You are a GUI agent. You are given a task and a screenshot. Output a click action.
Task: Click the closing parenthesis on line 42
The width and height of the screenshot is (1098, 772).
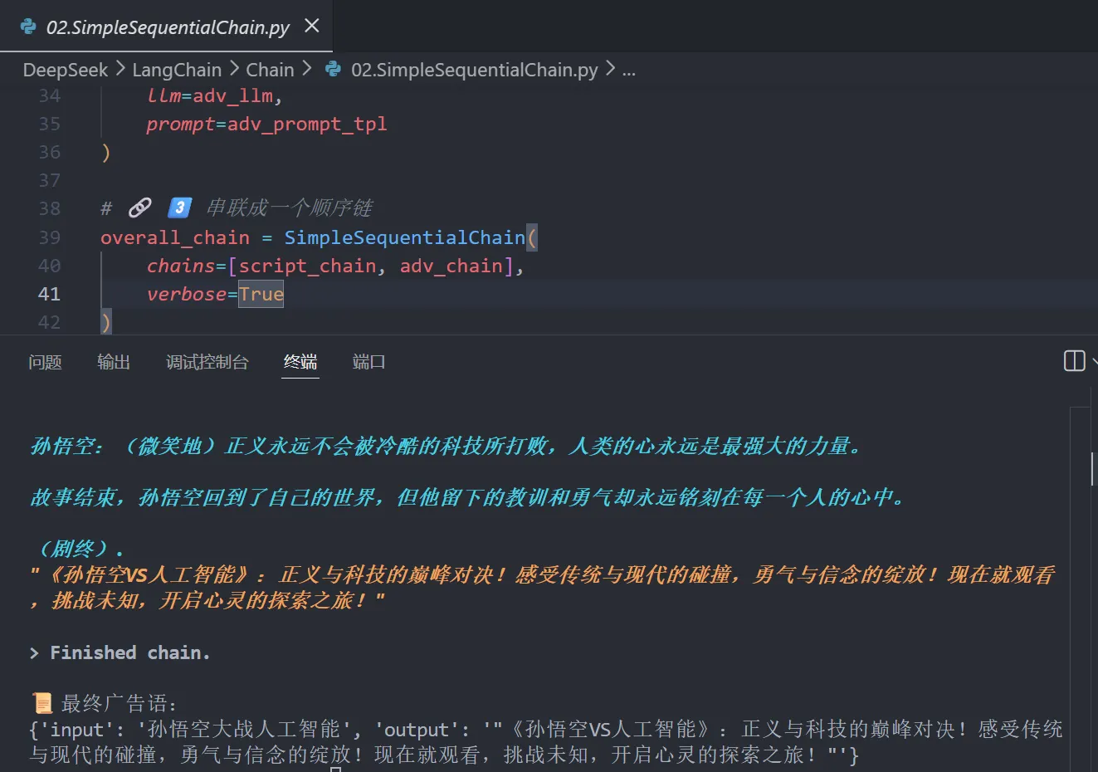coord(105,321)
